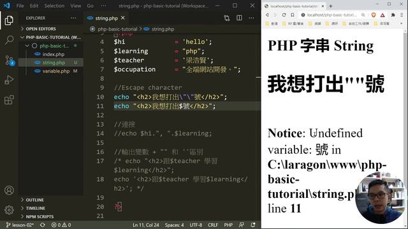Show errors and warnings count in status bar
This screenshot has width=408, height=229.
61,225
